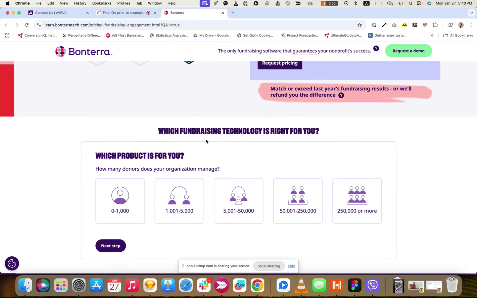Bookmark this page with star icon
The image size is (477, 298).
359,25
